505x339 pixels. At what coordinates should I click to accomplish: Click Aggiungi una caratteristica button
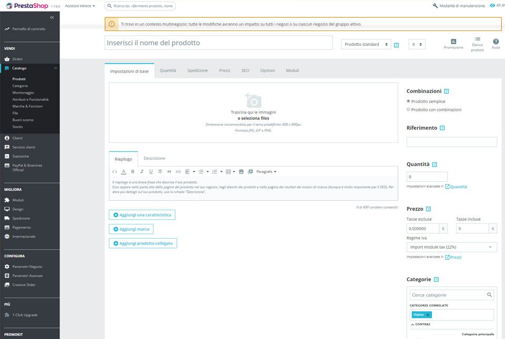pos(142,215)
